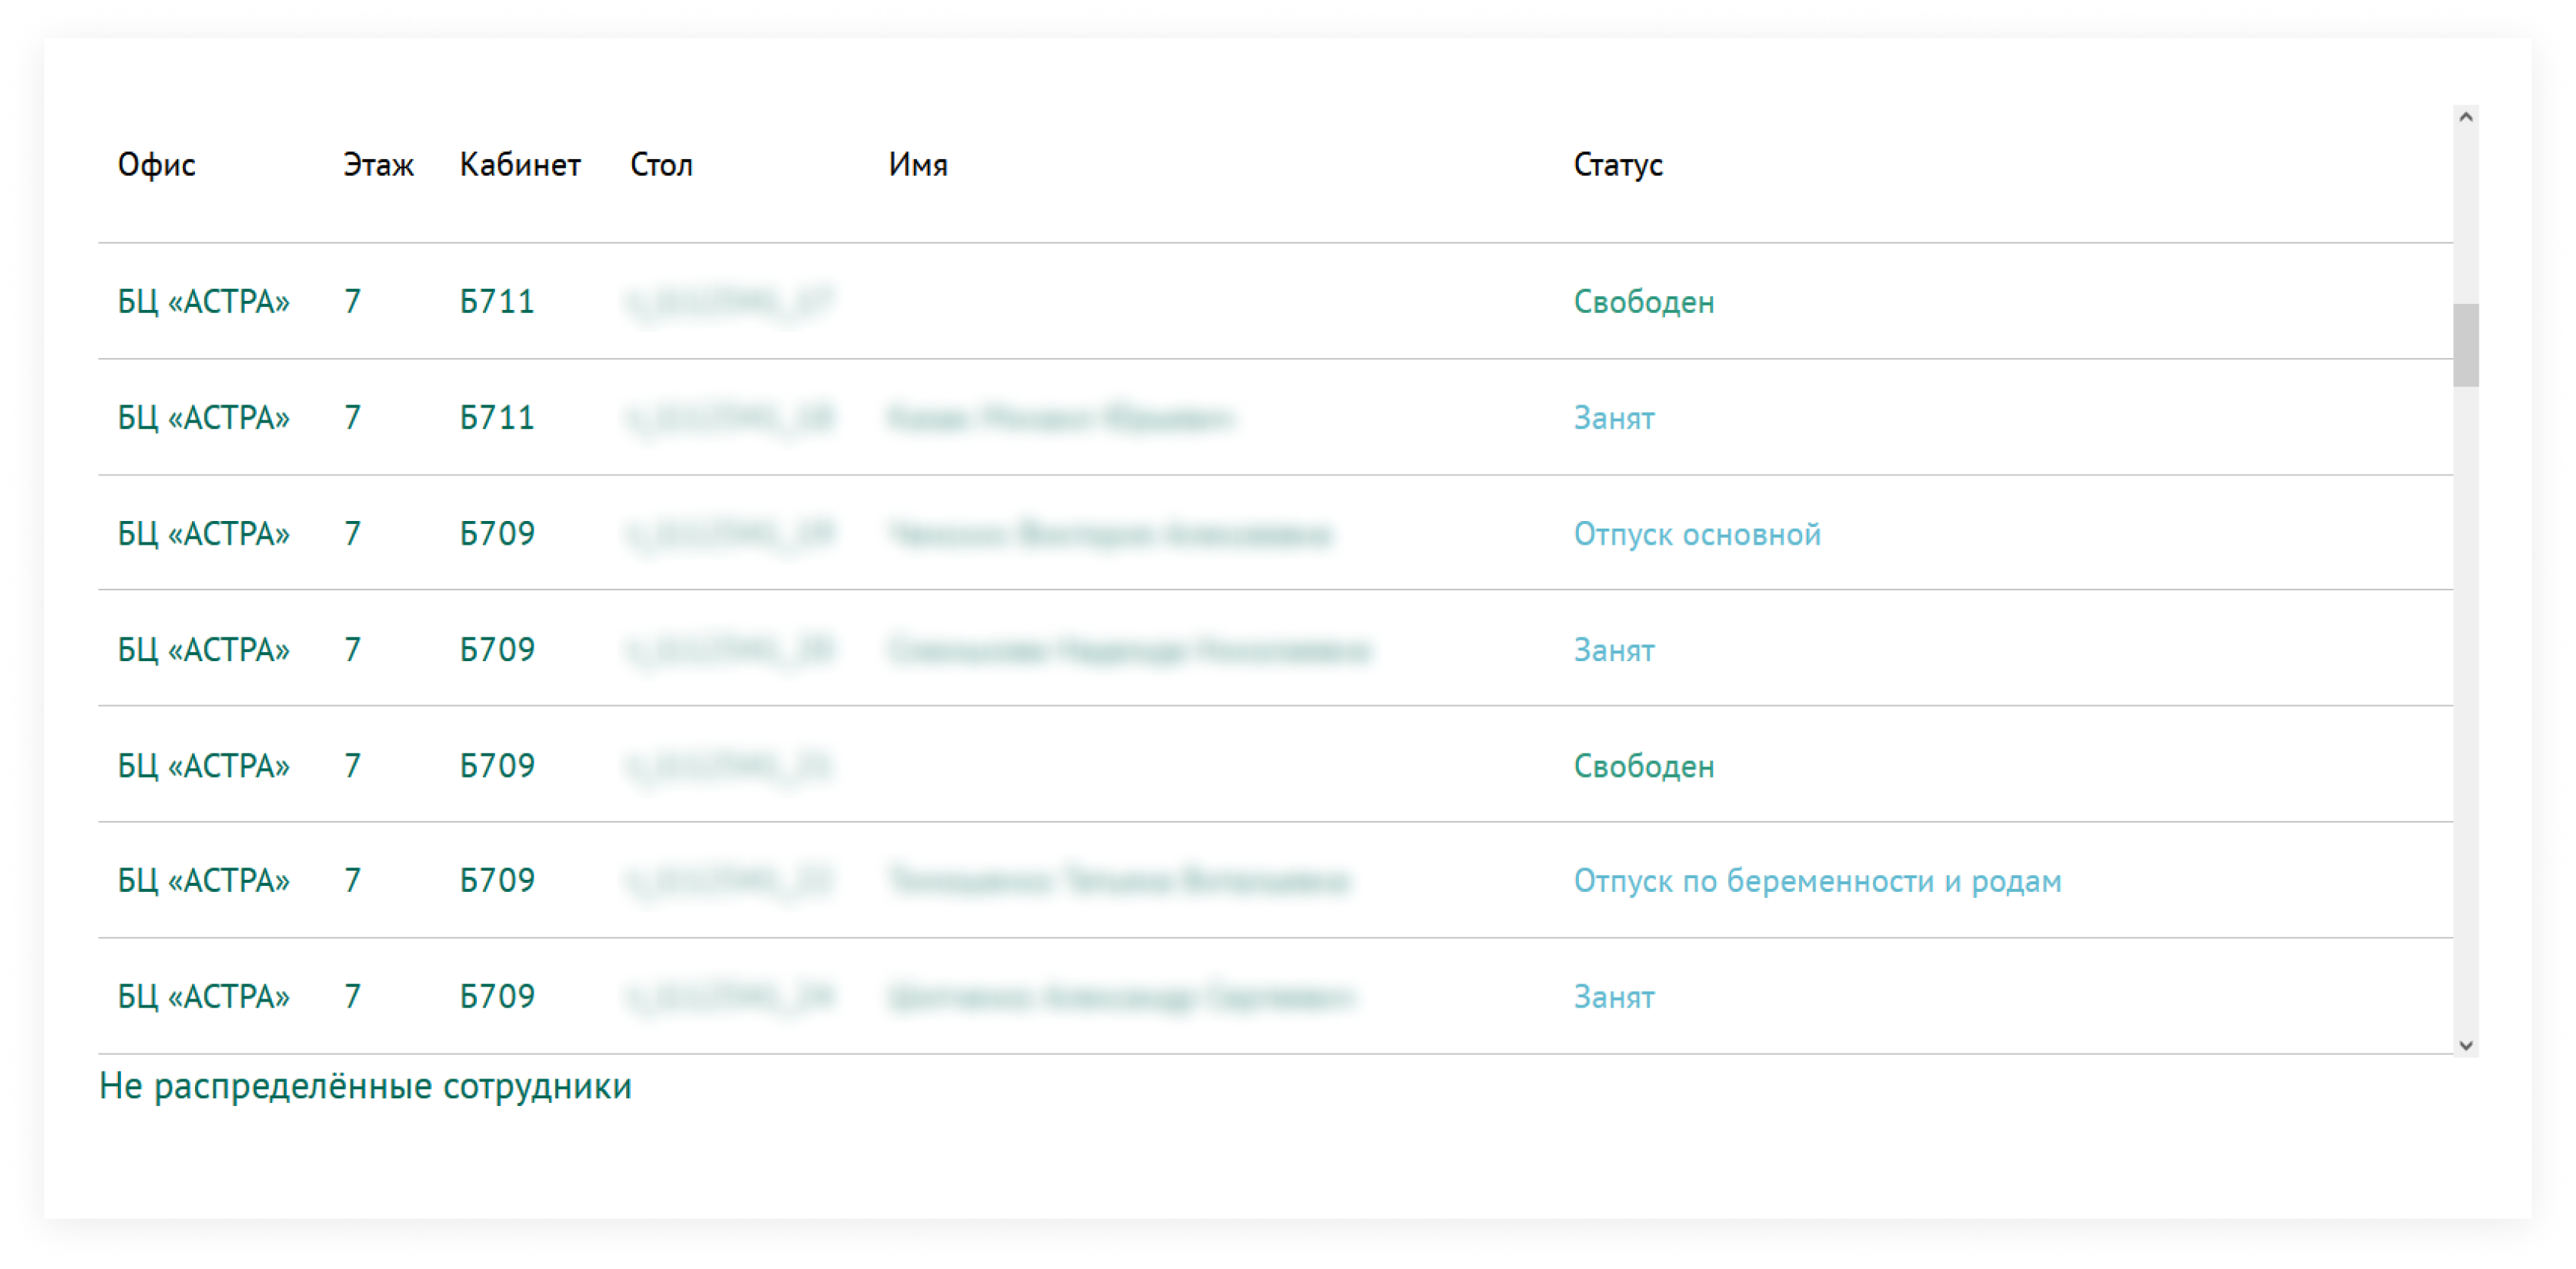Click first БЦ «АСТРА» office cell
Screen dimensions: 2576x1269
[x=204, y=302]
